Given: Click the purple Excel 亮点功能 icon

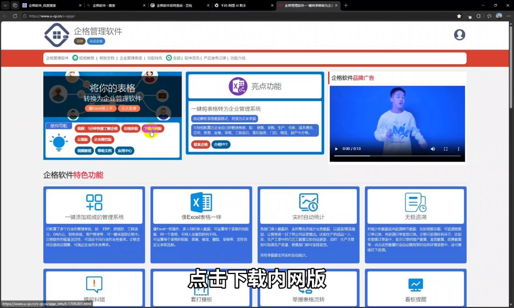Looking at the screenshot, I should [x=238, y=86].
